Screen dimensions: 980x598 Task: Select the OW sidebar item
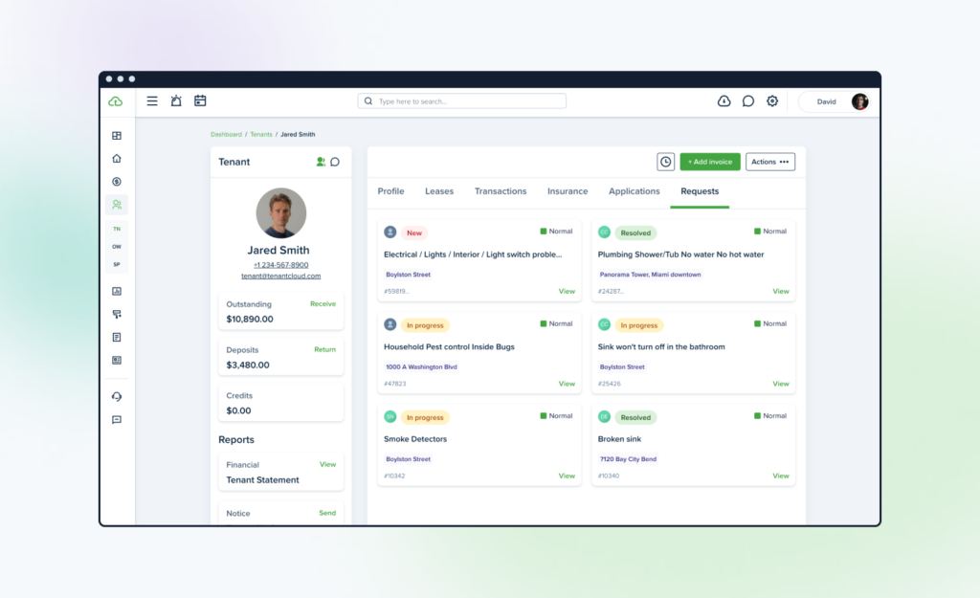click(117, 247)
